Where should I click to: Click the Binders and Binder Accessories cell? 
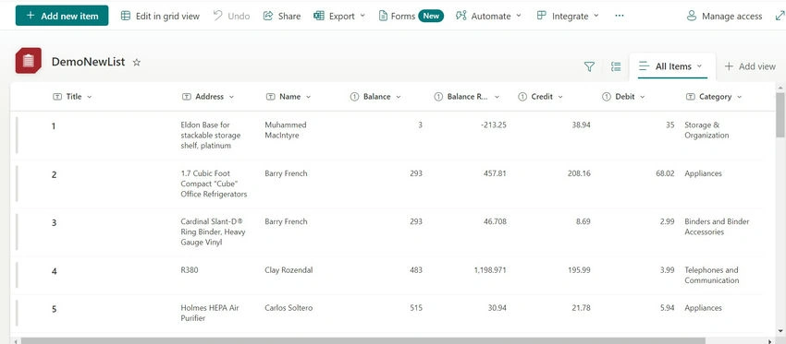point(717,227)
